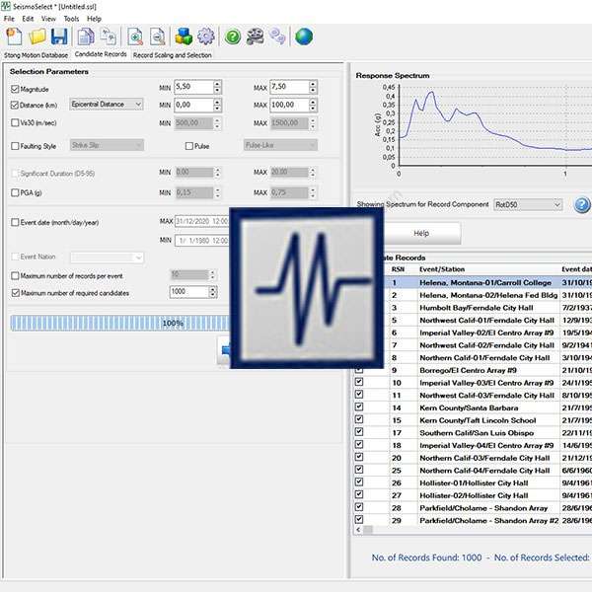Click the film reel video icon
592x592 pixels.
click(x=256, y=37)
